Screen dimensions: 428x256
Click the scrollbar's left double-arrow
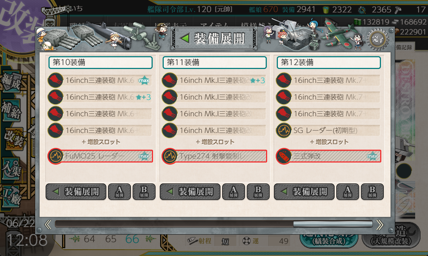point(48,224)
